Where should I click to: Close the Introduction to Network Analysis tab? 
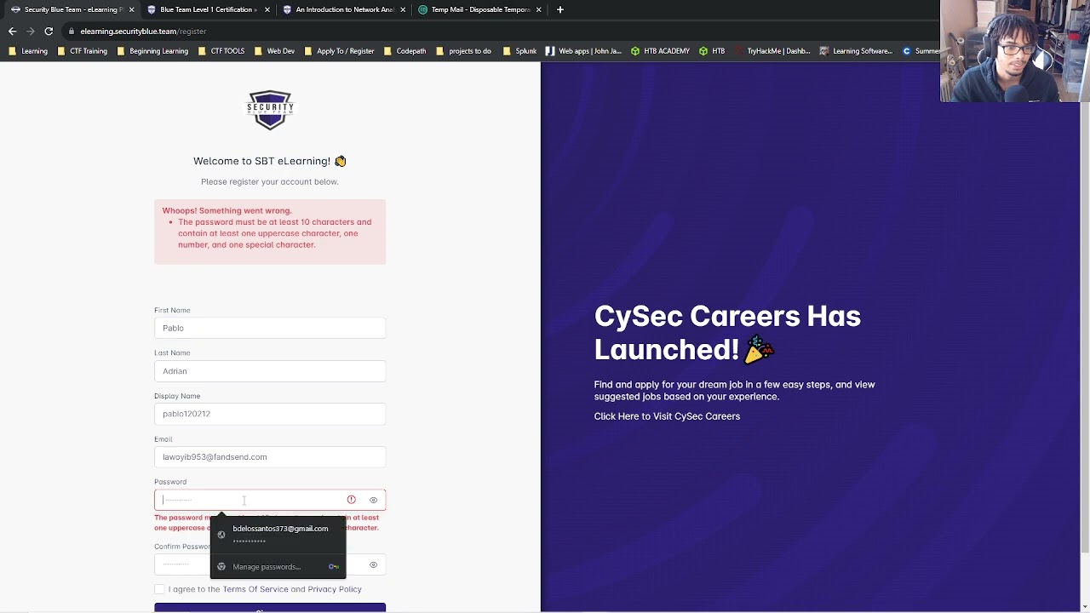coord(403,9)
